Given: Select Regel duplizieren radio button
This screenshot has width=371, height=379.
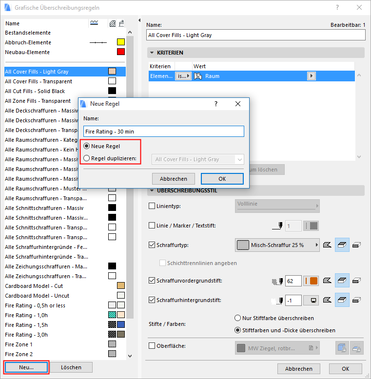Looking at the screenshot, I should [x=87, y=158].
